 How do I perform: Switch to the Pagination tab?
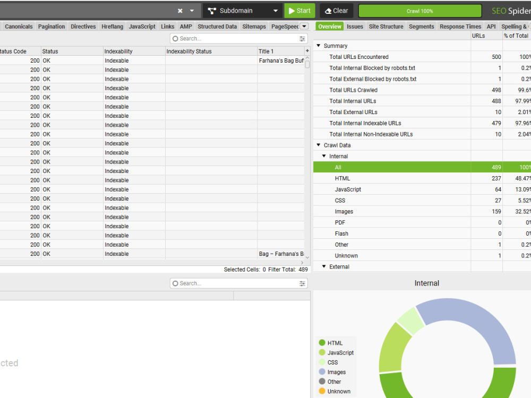52,27
